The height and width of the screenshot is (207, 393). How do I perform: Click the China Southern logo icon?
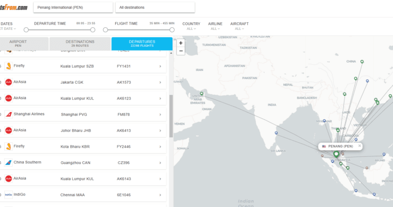[9, 162]
